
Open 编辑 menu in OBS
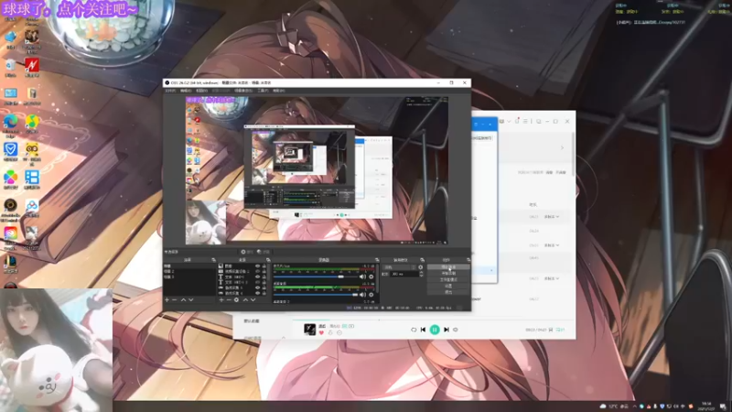(186, 91)
